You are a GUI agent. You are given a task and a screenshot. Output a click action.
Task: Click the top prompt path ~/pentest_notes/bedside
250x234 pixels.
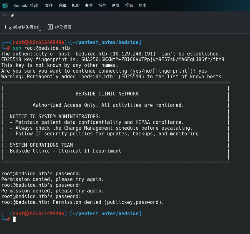(x=105, y=42)
